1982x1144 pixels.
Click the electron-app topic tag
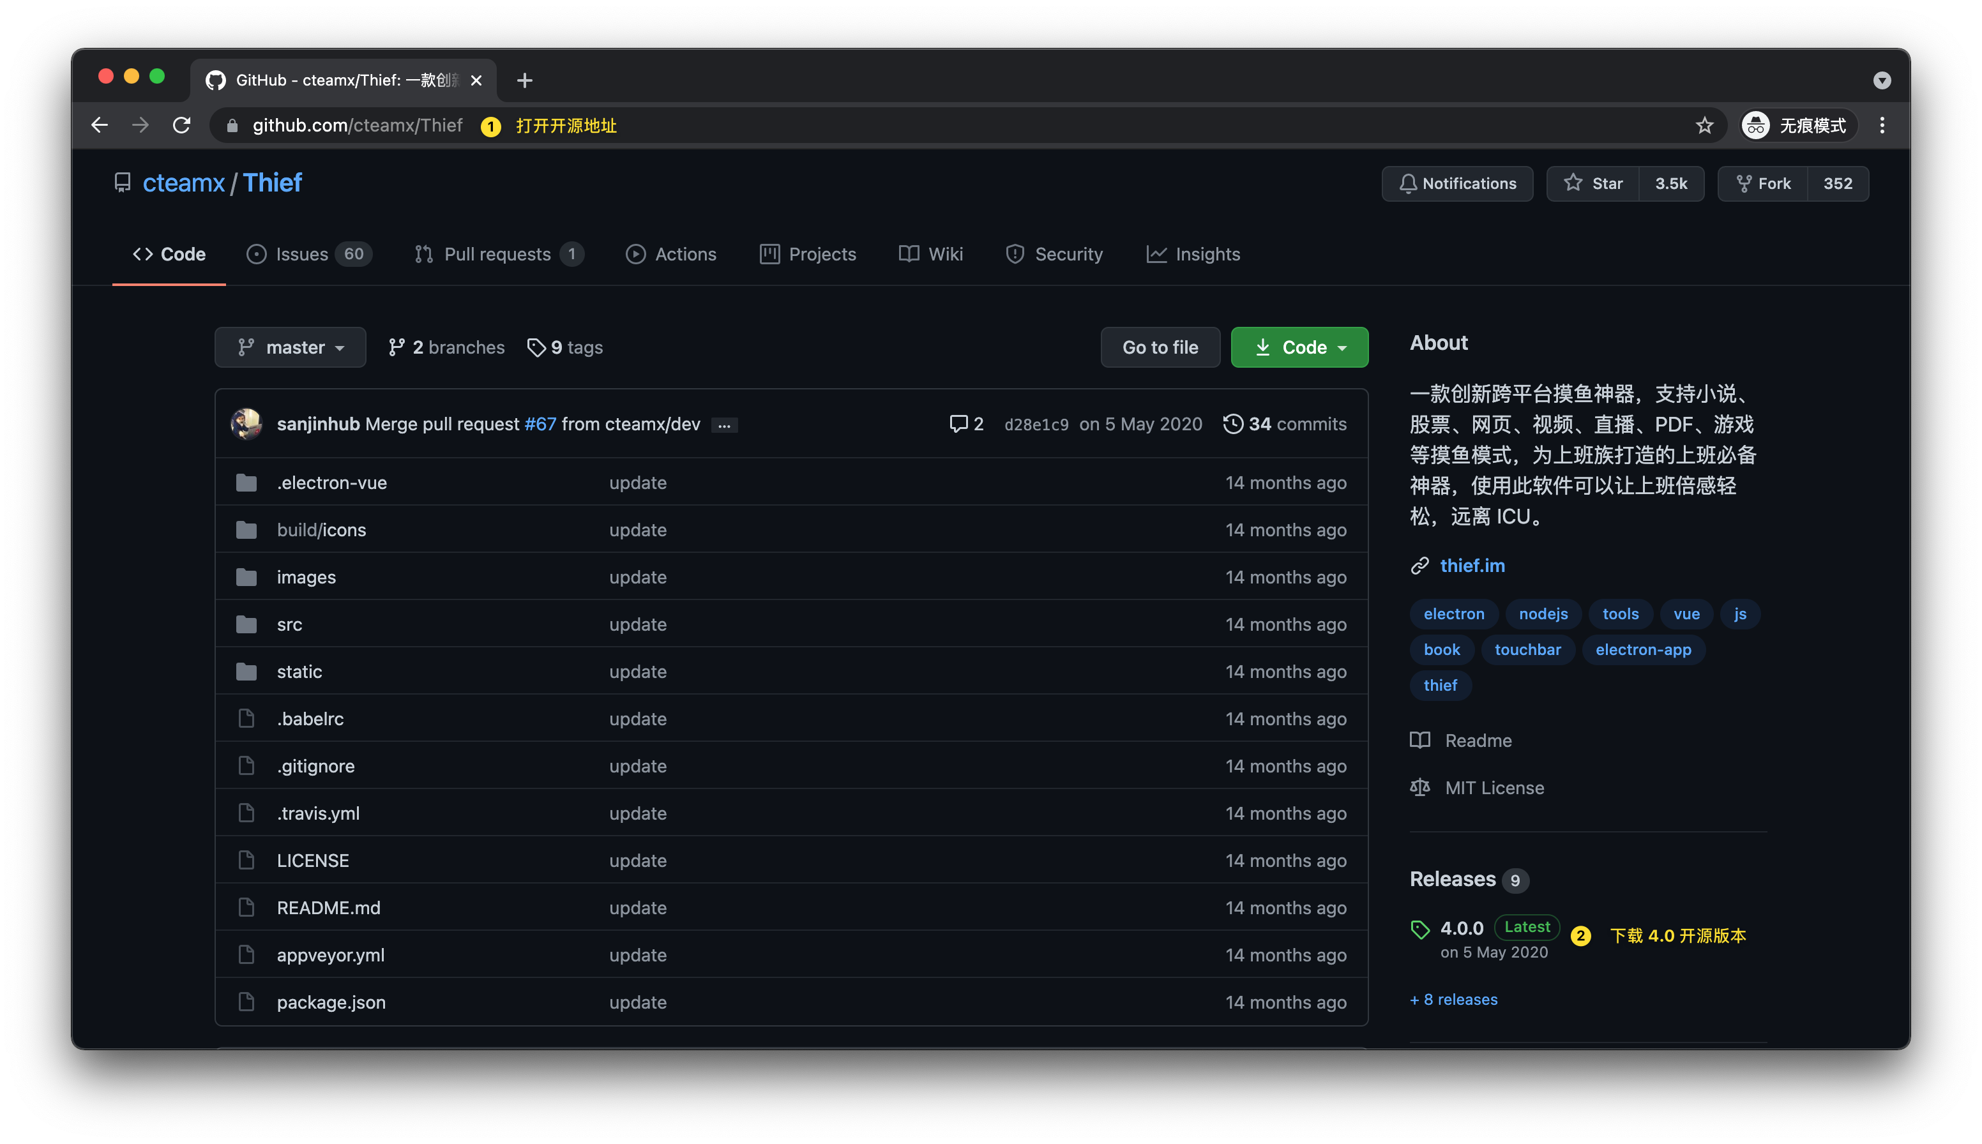pos(1642,649)
